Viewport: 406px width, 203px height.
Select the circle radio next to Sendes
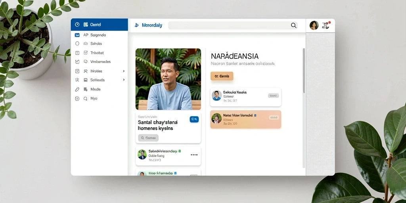[77, 44]
